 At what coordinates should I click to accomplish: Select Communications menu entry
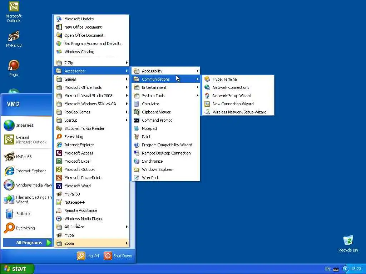click(x=165, y=79)
